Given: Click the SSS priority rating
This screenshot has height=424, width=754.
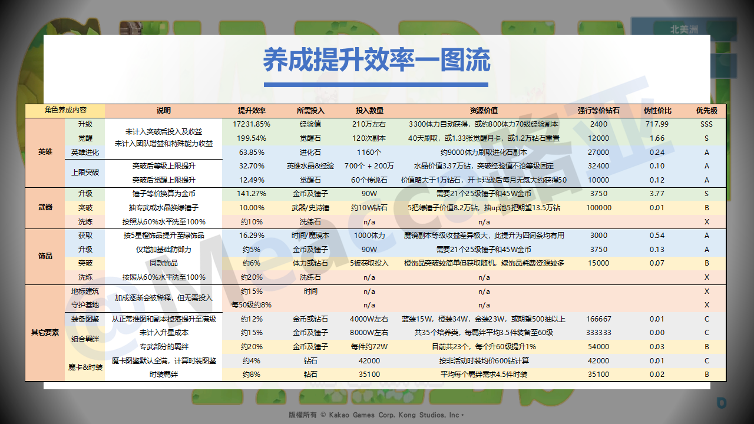Looking at the screenshot, I should [707, 124].
